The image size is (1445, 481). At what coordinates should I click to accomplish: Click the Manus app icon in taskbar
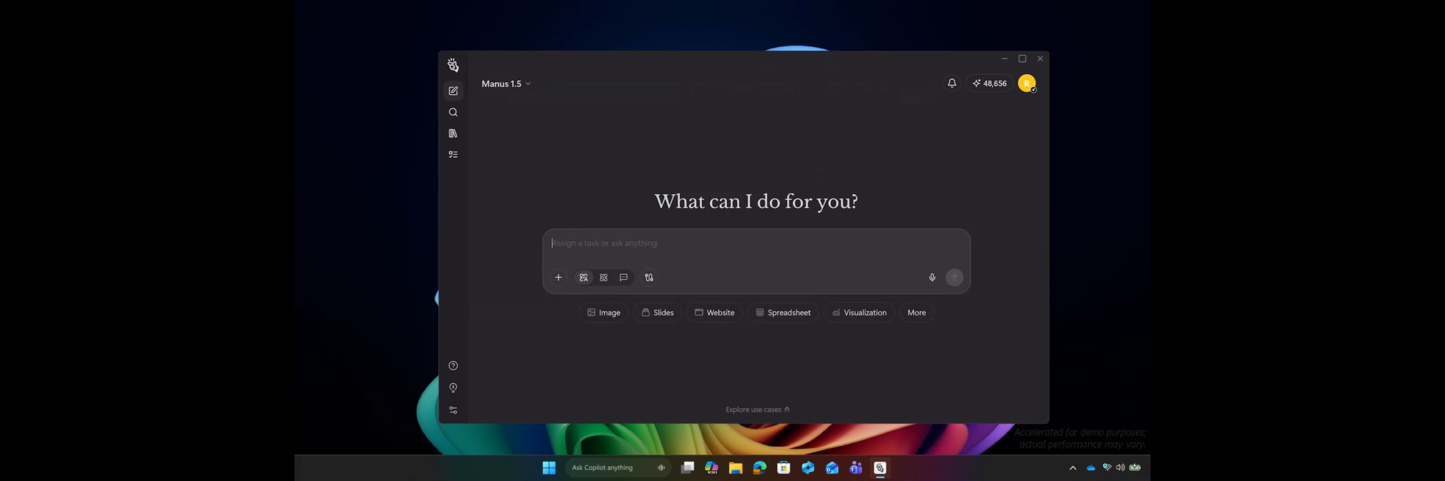(x=880, y=468)
